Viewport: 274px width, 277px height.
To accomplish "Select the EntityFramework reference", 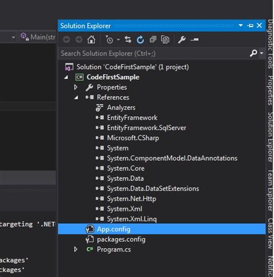I will click(x=132, y=117).
